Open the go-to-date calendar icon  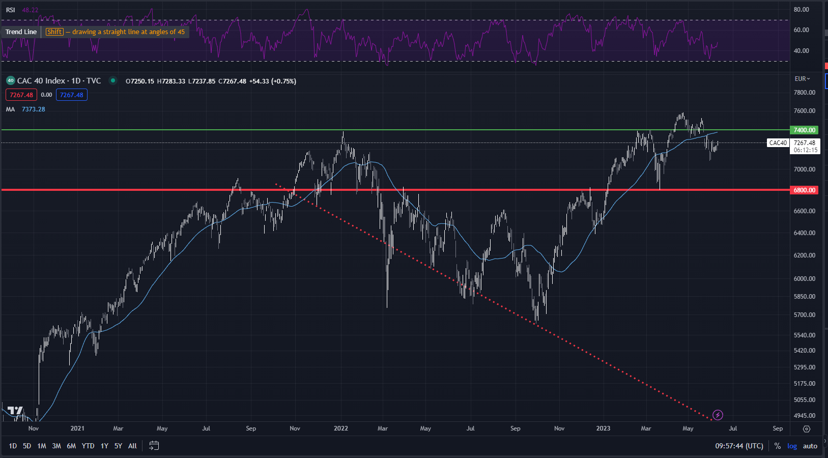pyautogui.click(x=154, y=446)
